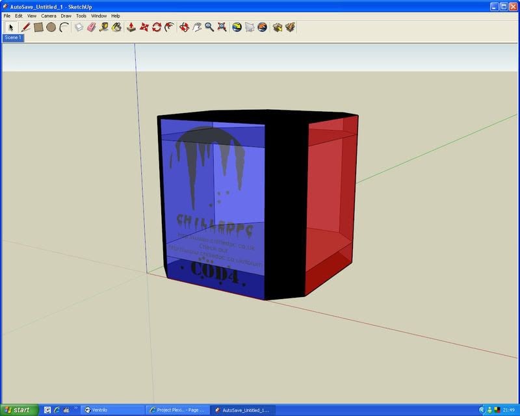Select the Move tool with red arrows

[144, 27]
